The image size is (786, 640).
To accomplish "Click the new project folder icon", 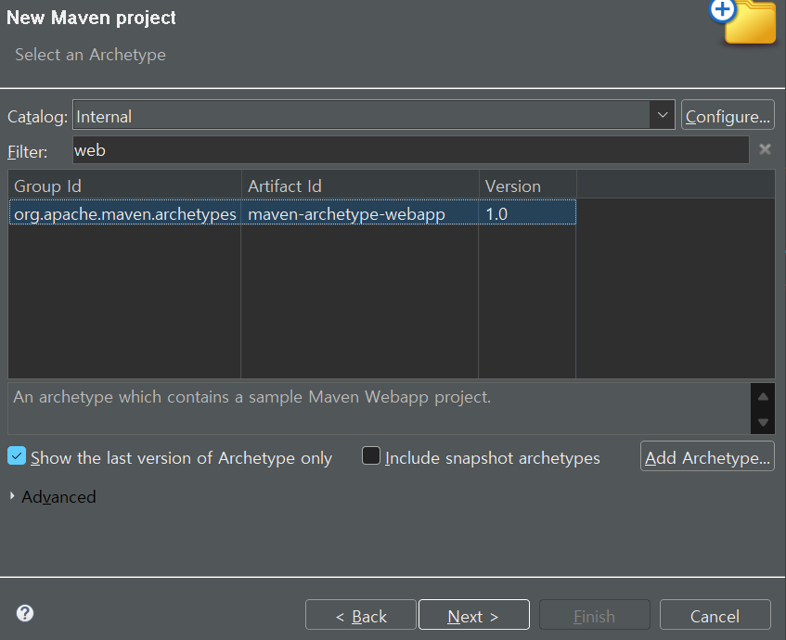I will pos(743,21).
